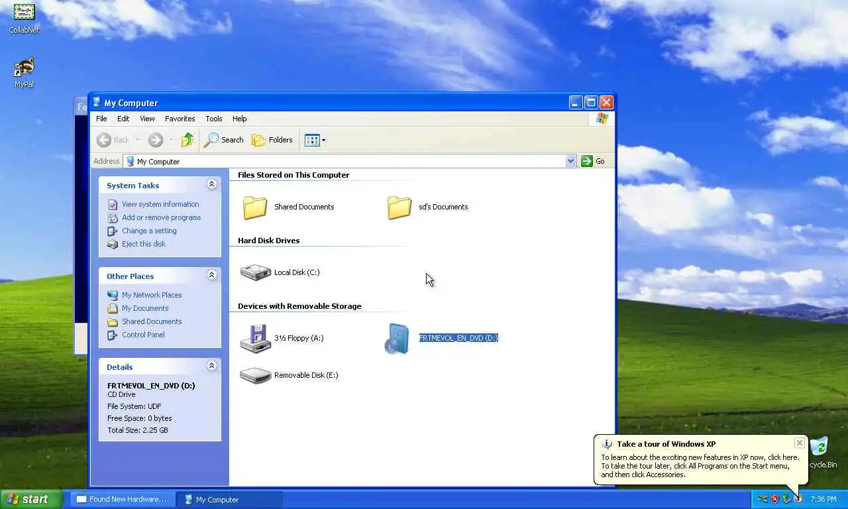Image resolution: width=848 pixels, height=509 pixels.
Task: Open the Tools menu
Action: coord(214,119)
